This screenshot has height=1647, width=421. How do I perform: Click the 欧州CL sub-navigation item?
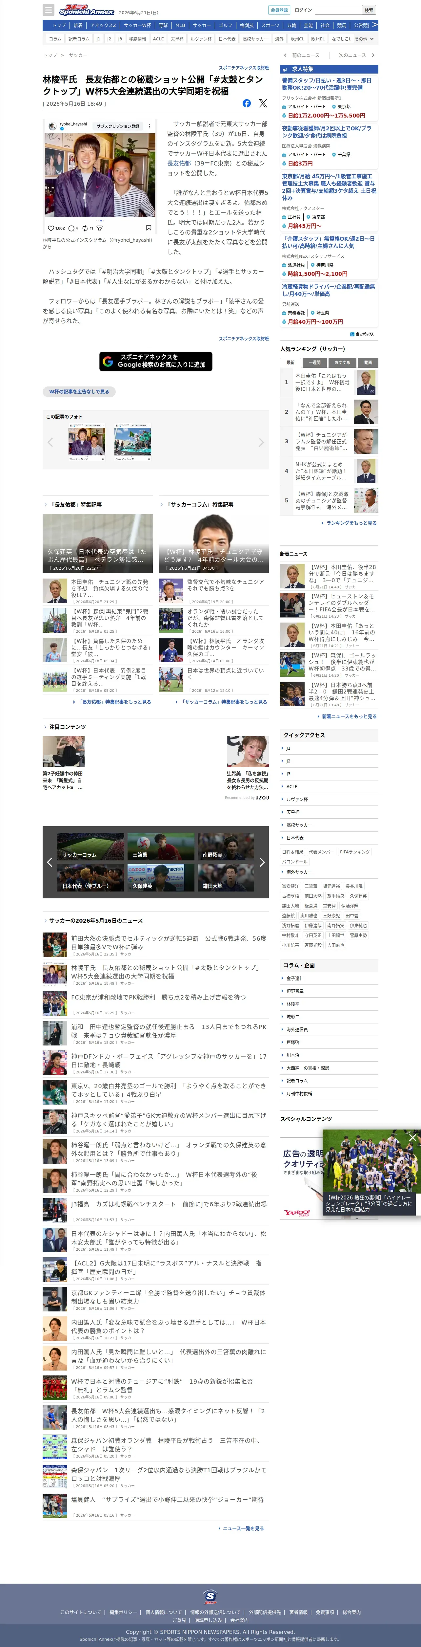tap(298, 39)
